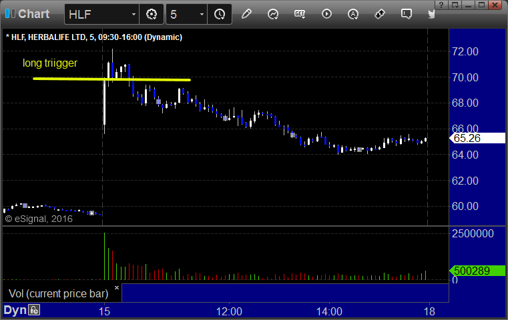Click the Vol (current price bar) label

pyautogui.click(x=58, y=293)
